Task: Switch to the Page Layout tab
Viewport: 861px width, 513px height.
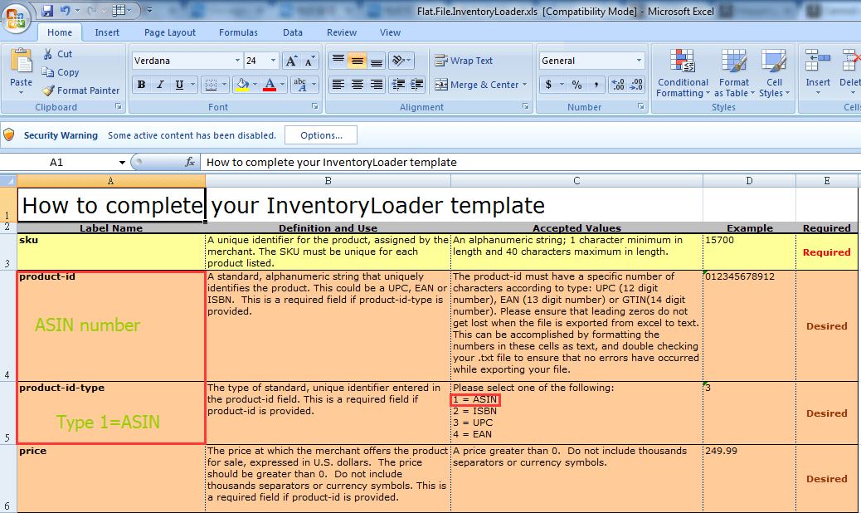Action: tap(170, 32)
